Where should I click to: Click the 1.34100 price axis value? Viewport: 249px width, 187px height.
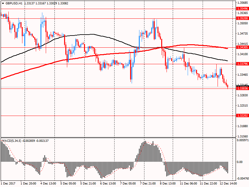[x=243, y=54]
